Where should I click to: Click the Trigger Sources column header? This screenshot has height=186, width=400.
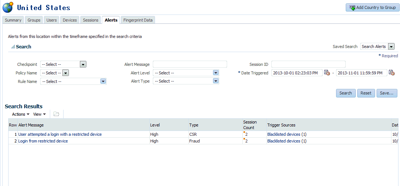[x=329, y=125]
